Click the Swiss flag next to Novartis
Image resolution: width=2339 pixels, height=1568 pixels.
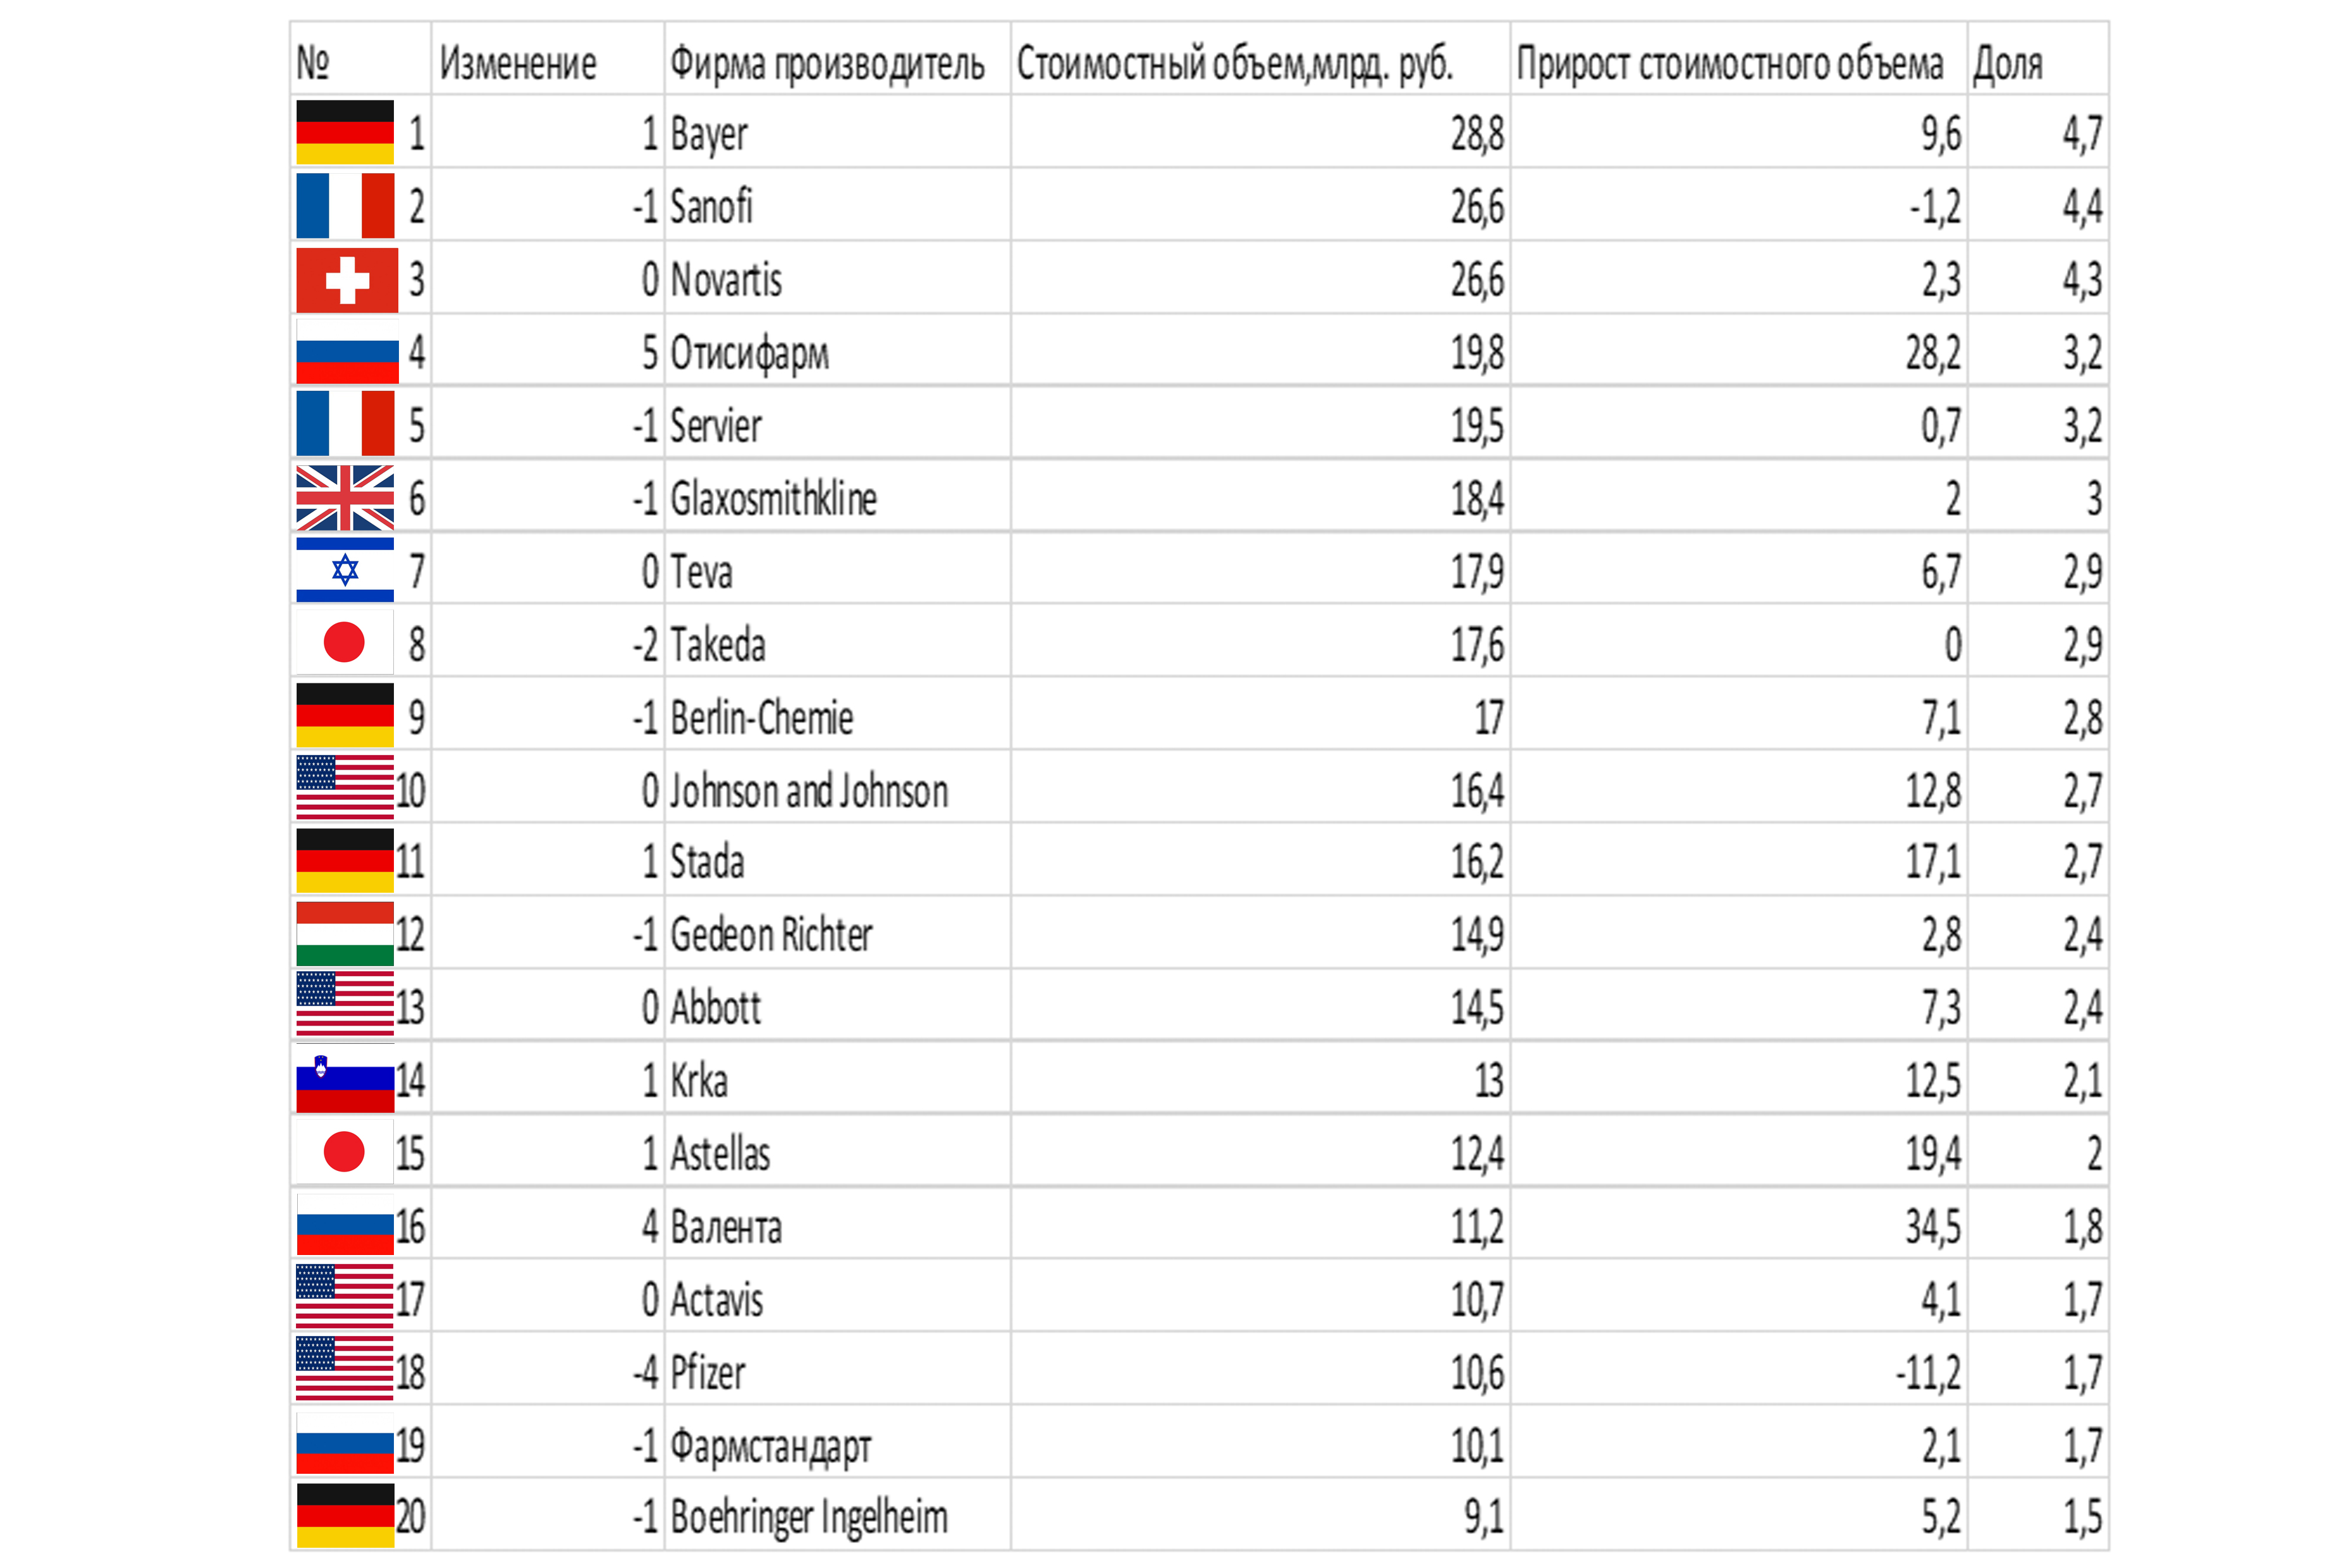click(347, 280)
